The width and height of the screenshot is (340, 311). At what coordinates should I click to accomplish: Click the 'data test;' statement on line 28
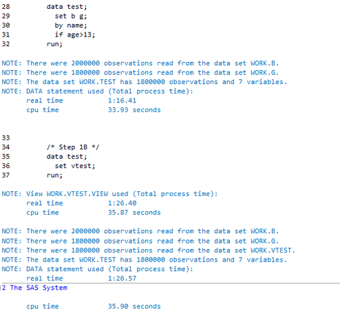pyautogui.click(x=67, y=7)
